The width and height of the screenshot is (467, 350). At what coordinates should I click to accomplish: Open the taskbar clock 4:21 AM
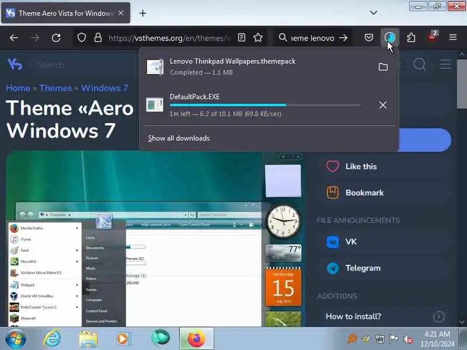(437, 339)
